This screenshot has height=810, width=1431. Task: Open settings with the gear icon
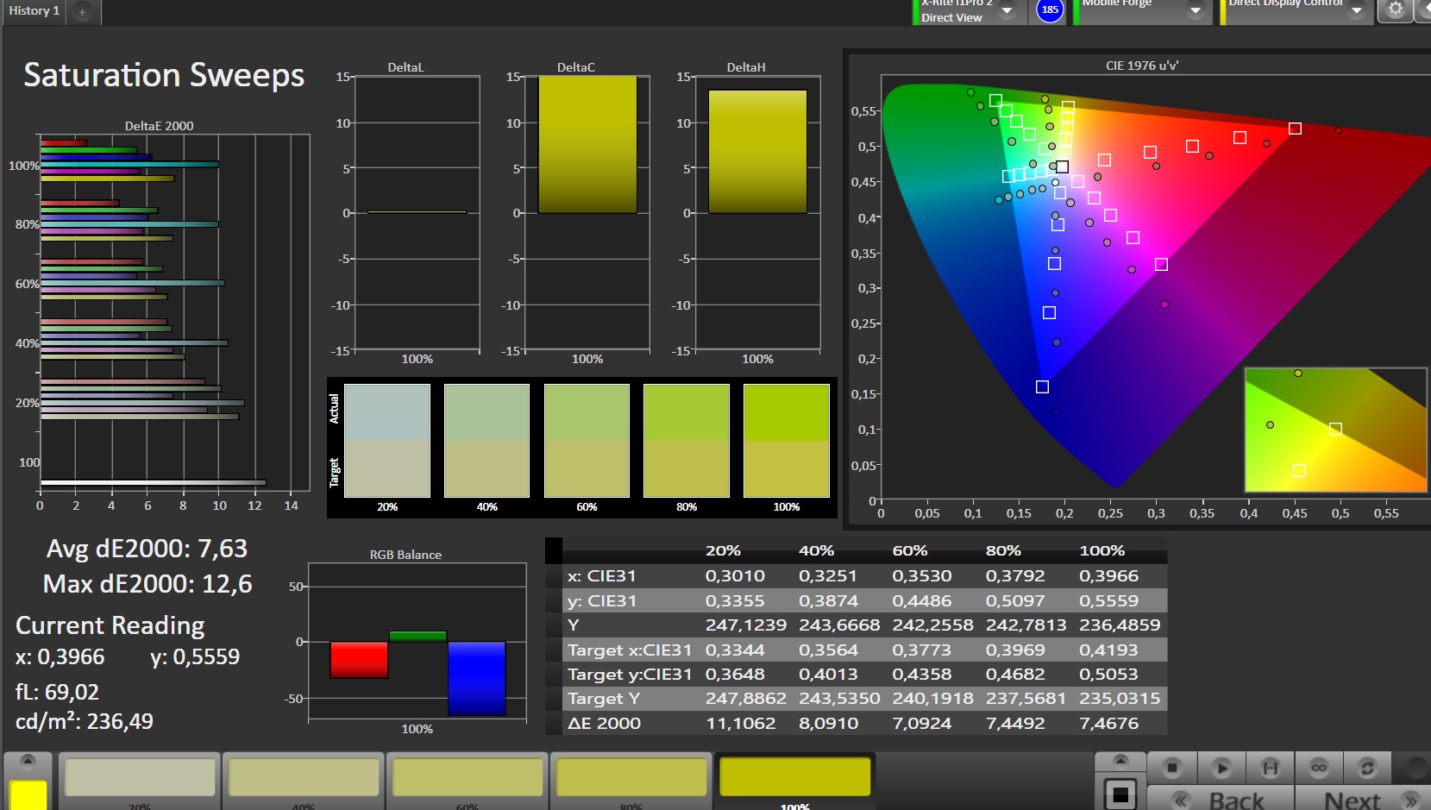pyautogui.click(x=1396, y=10)
